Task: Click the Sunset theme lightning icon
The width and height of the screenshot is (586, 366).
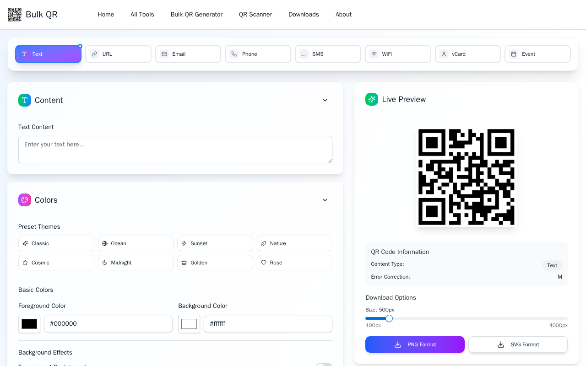Action: tap(184, 243)
